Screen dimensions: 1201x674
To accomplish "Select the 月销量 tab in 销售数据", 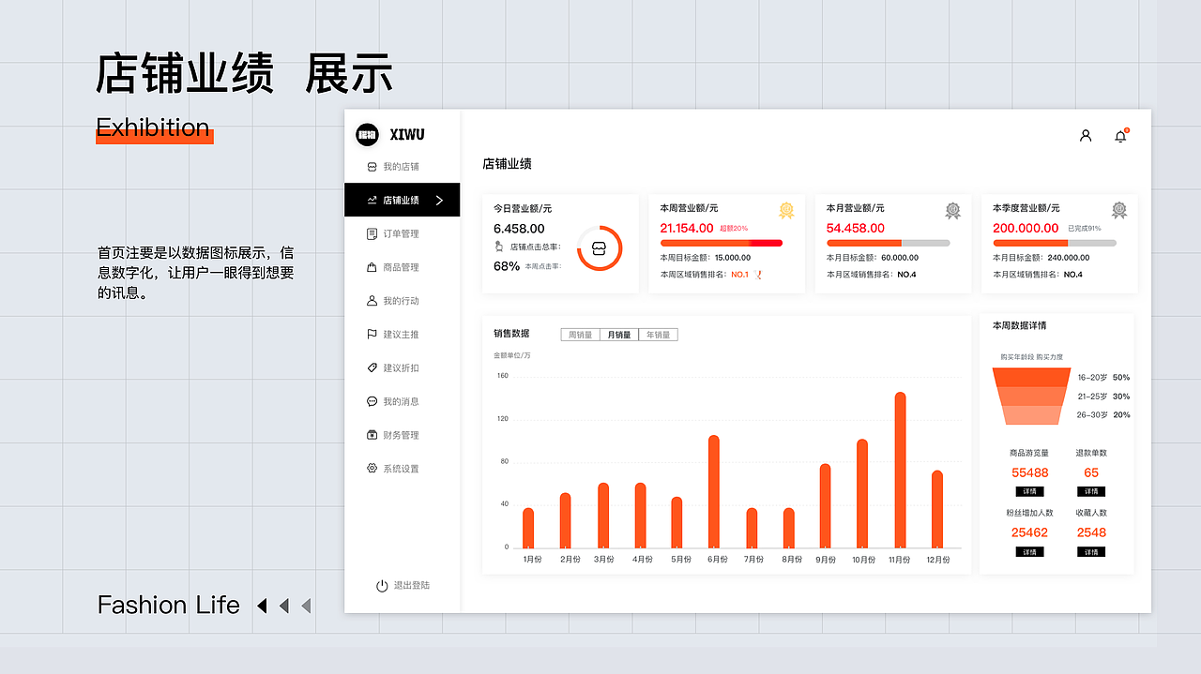I will tap(617, 334).
